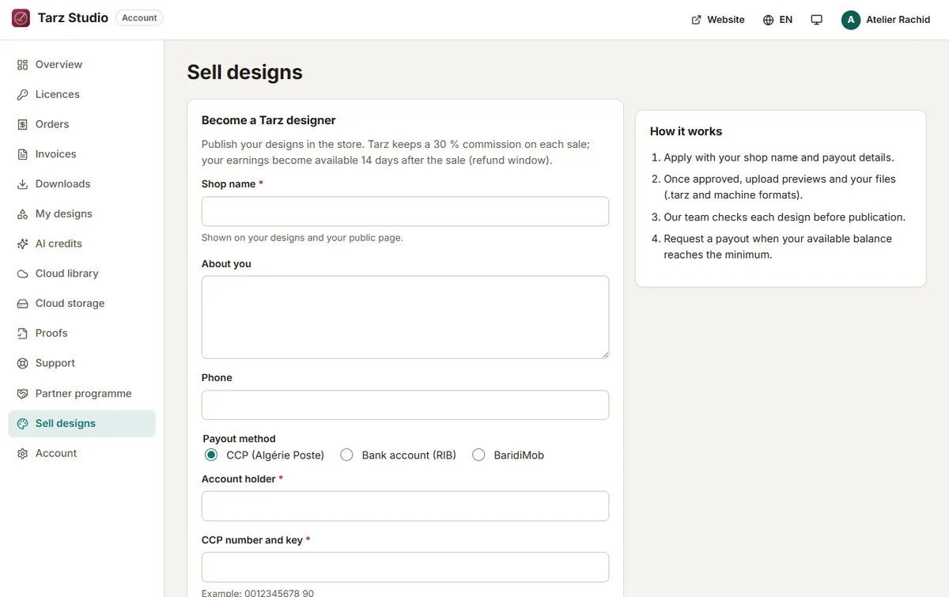
Task: Click the Cloud storage drive icon
Action: coord(22,304)
